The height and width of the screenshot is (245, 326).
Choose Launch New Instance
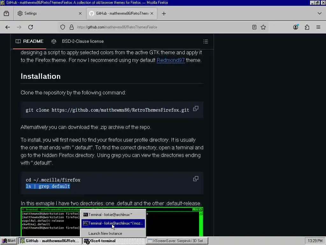tap(113, 234)
